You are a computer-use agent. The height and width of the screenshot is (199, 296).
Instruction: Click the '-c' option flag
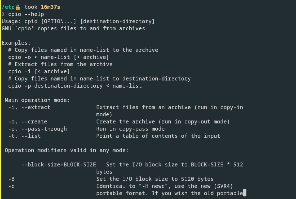[x=11, y=186]
